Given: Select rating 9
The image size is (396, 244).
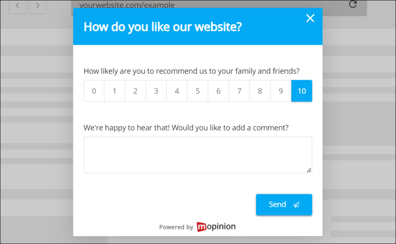Looking at the screenshot, I should pos(281,91).
